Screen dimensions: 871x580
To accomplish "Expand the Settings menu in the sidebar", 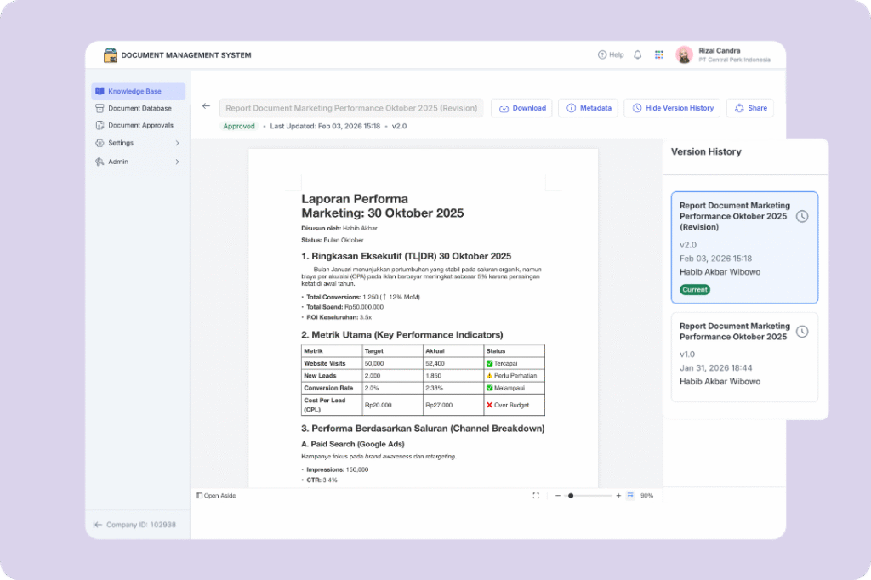I will pos(136,143).
